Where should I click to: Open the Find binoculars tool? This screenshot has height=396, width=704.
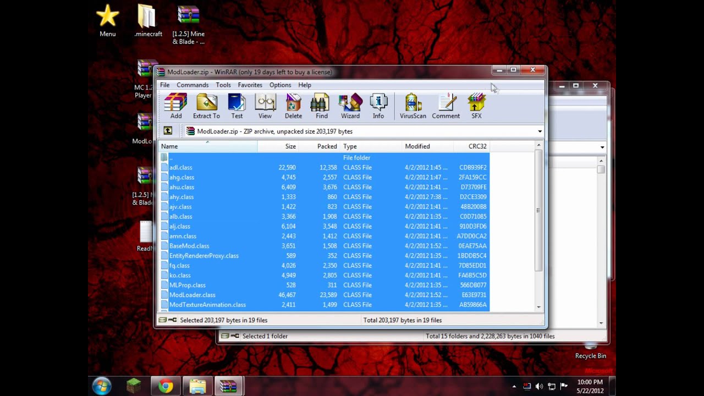(x=322, y=106)
